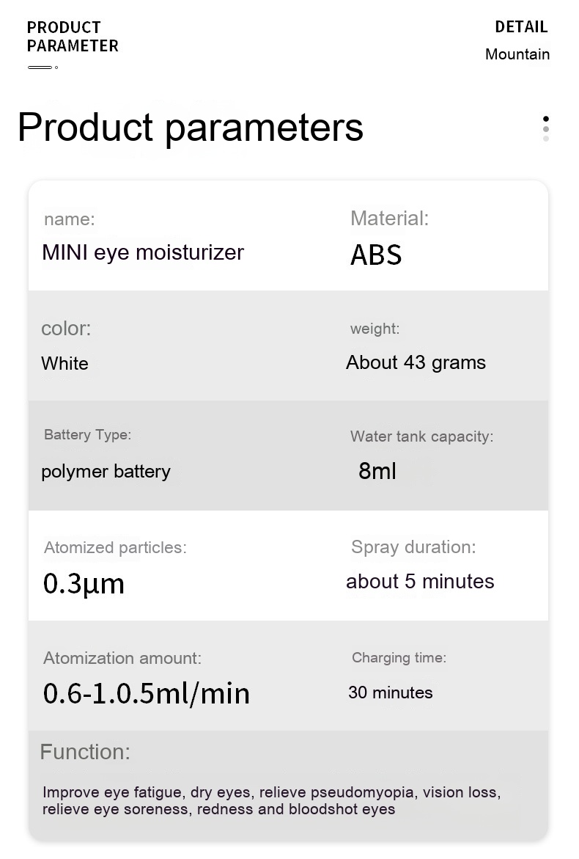
Task: Click the 'Battery Type:' label
Action: coord(87,434)
